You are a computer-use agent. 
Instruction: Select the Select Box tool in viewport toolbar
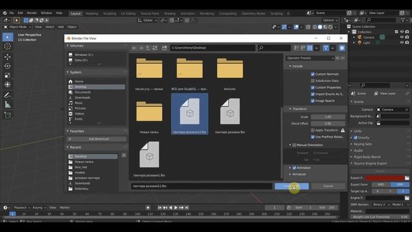8,37
